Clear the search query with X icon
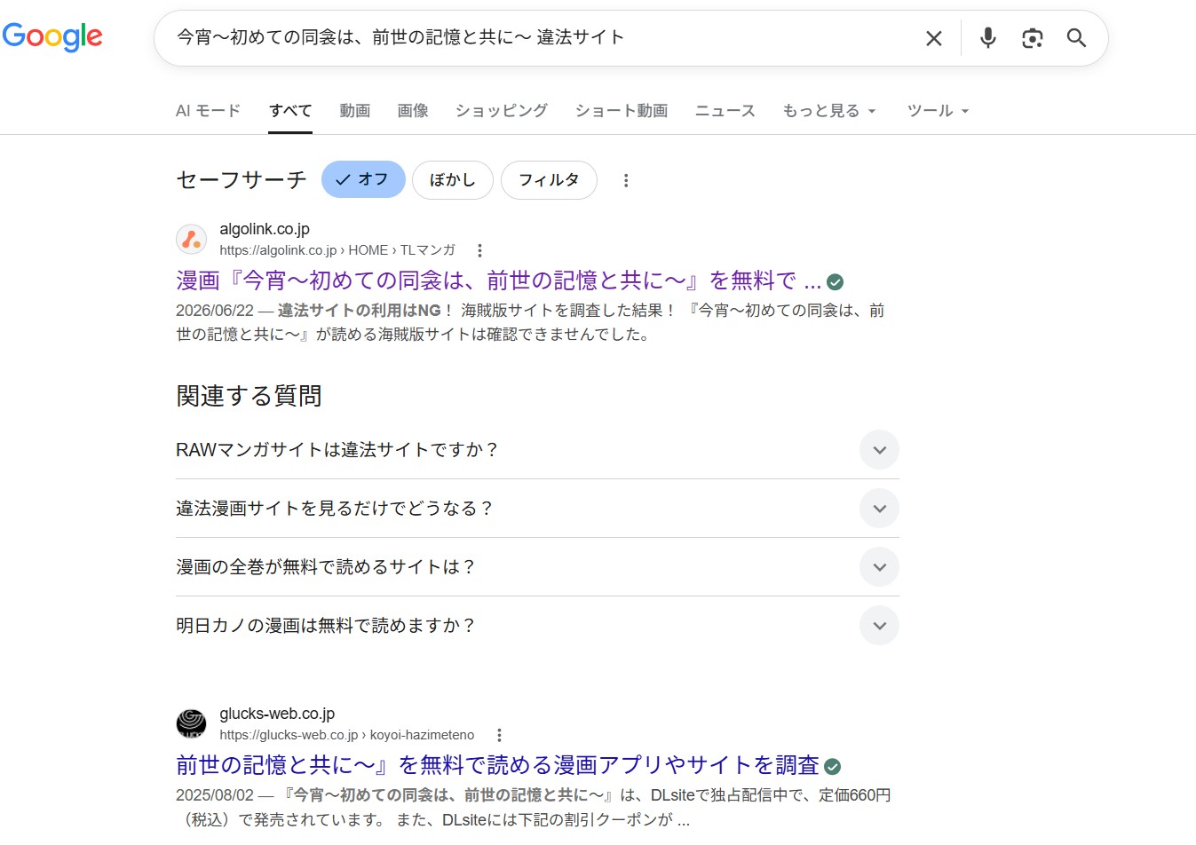Image resolution: width=1196 pixels, height=845 pixels. (x=934, y=38)
